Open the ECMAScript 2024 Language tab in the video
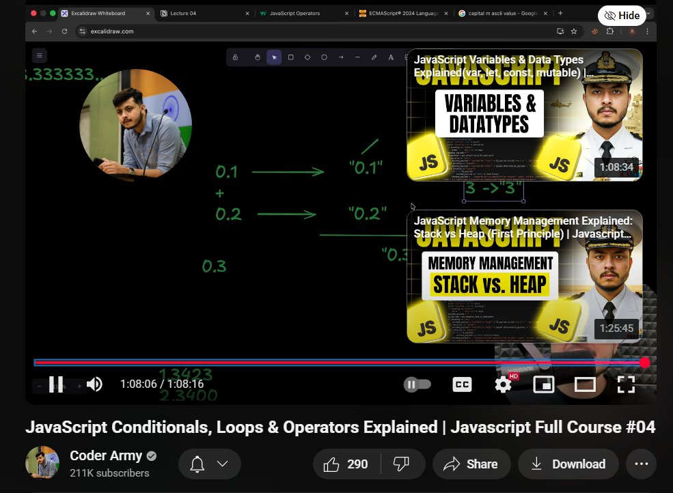673x493 pixels. 403,13
